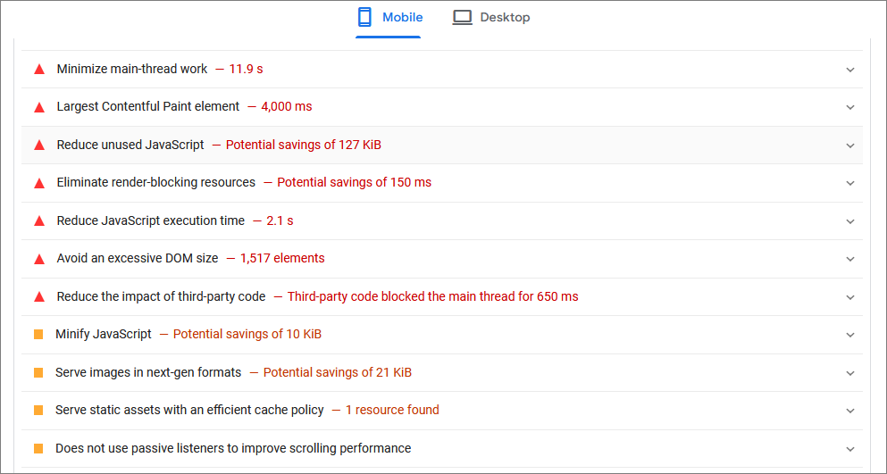
Task: Click red triangle beside Largest Contentful Paint element
Action: (x=39, y=107)
